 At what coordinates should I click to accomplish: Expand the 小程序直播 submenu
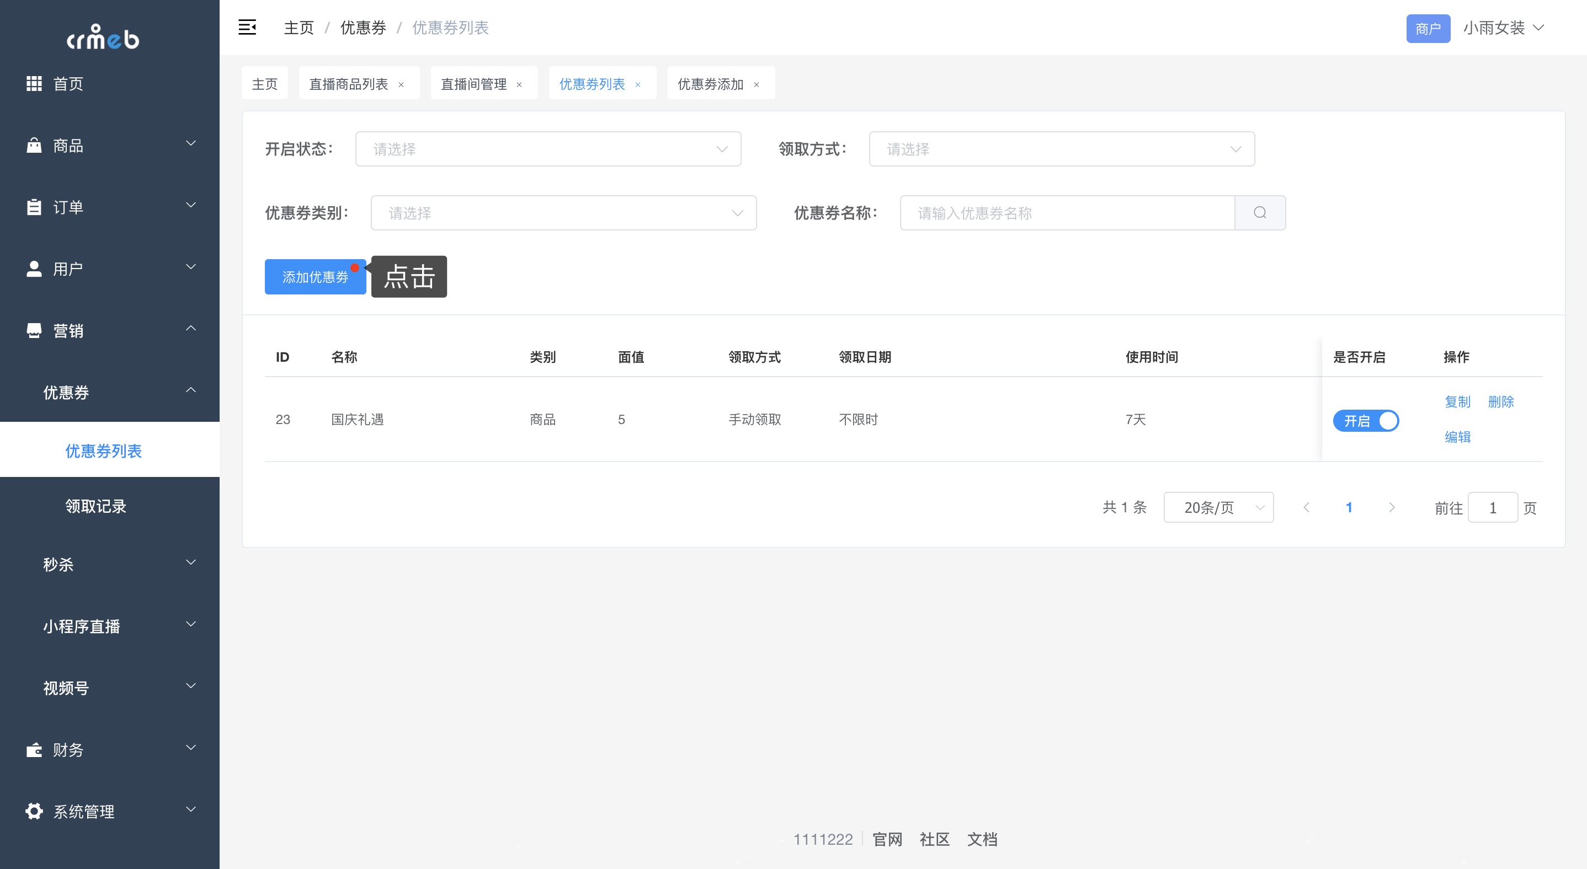(x=110, y=626)
